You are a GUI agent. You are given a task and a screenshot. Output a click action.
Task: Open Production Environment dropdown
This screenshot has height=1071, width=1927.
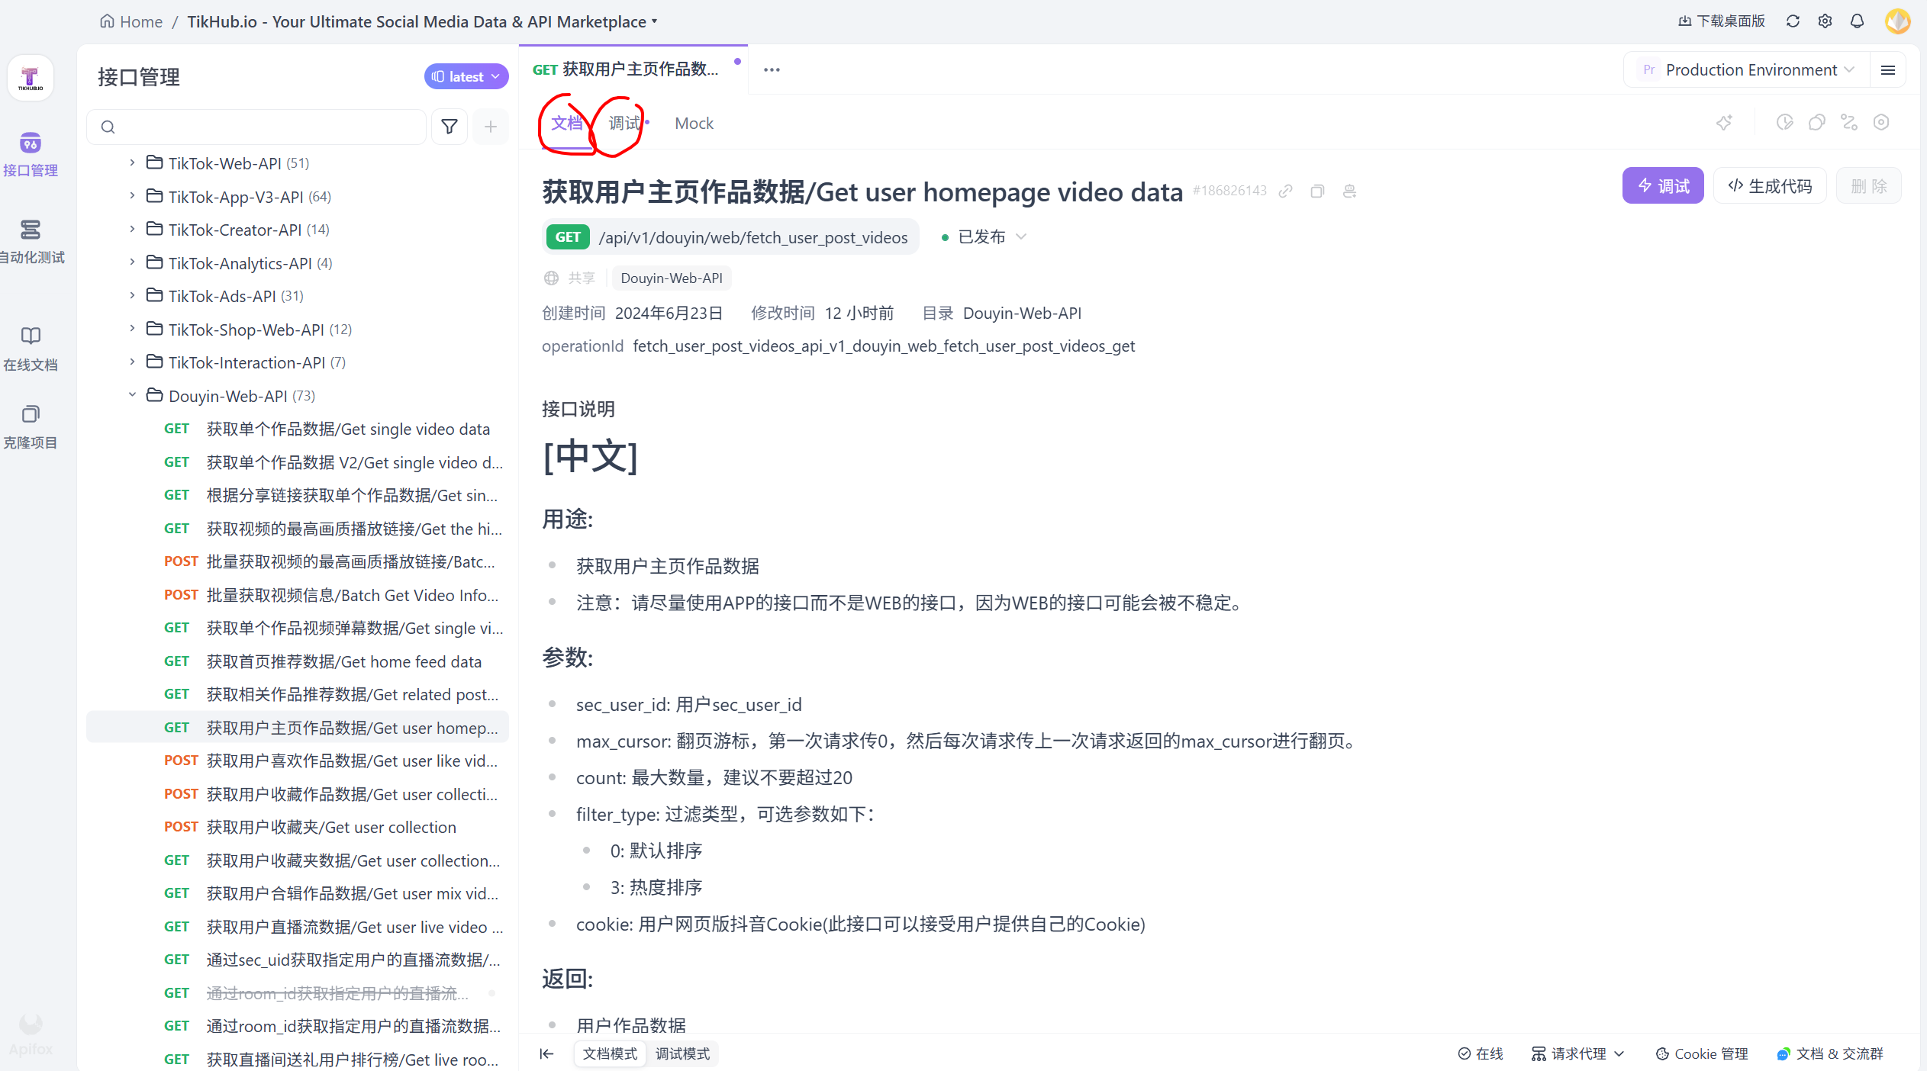[x=1751, y=69]
